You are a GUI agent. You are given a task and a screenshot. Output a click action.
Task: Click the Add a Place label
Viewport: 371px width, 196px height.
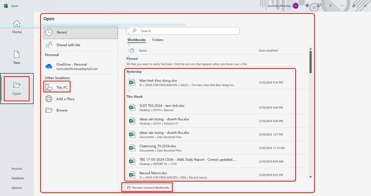click(x=65, y=99)
